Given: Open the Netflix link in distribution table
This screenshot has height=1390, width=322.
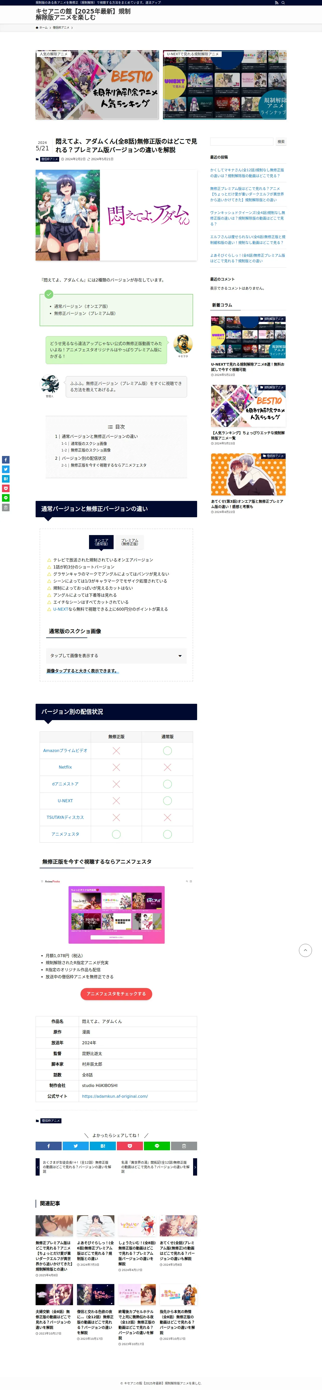Looking at the screenshot, I should (65, 767).
